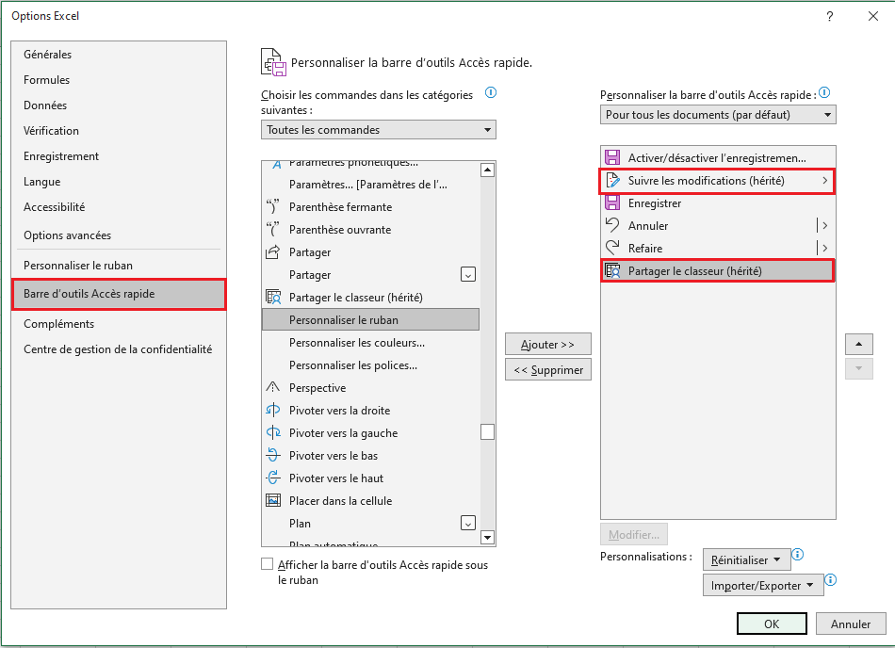895x648 pixels.
Task: Open the 'Pour tous les documents' dropdown
Action: [x=718, y=115]
